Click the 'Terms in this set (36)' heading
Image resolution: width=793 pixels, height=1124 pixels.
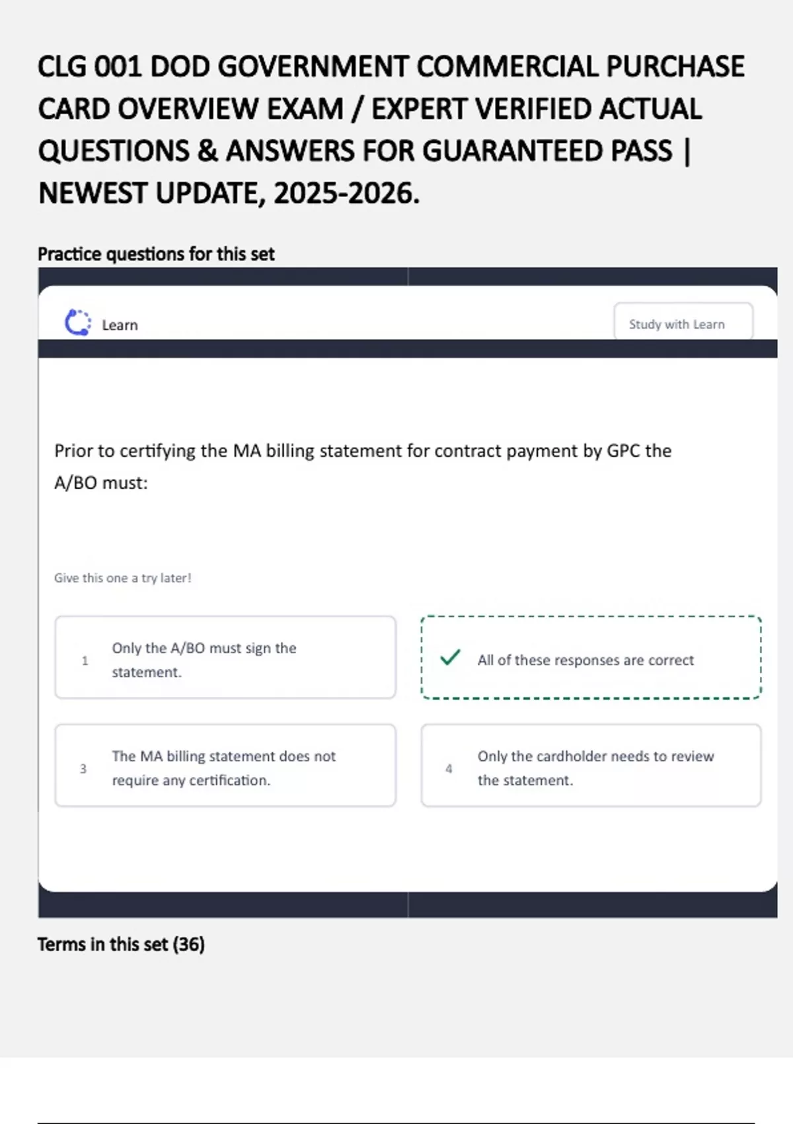coord(121,944)
